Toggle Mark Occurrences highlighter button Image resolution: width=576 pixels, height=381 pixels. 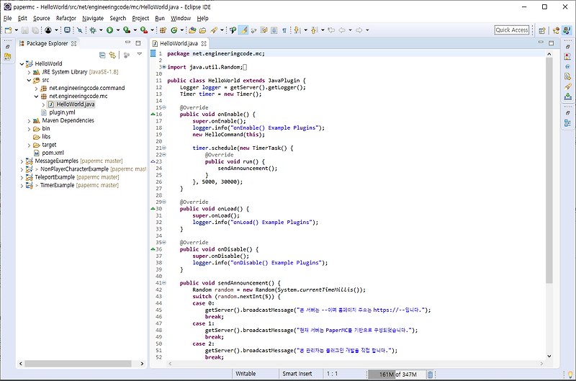pyautogui.click(x=243, y=30)
